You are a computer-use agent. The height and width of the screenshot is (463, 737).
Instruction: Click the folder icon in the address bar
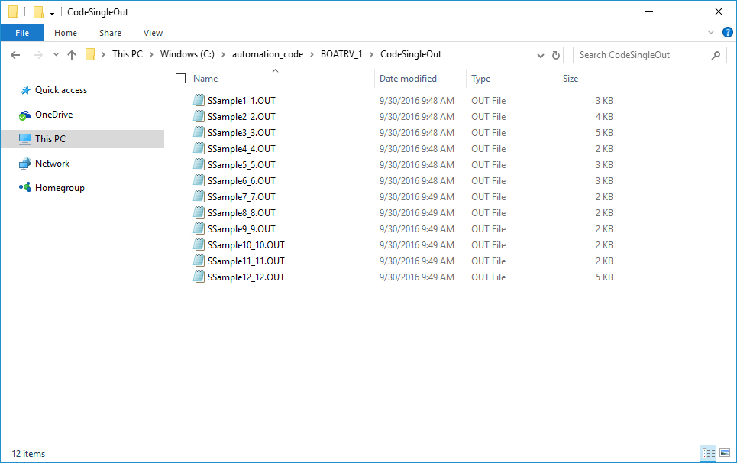pyautogui.click(x=90, y=54)
